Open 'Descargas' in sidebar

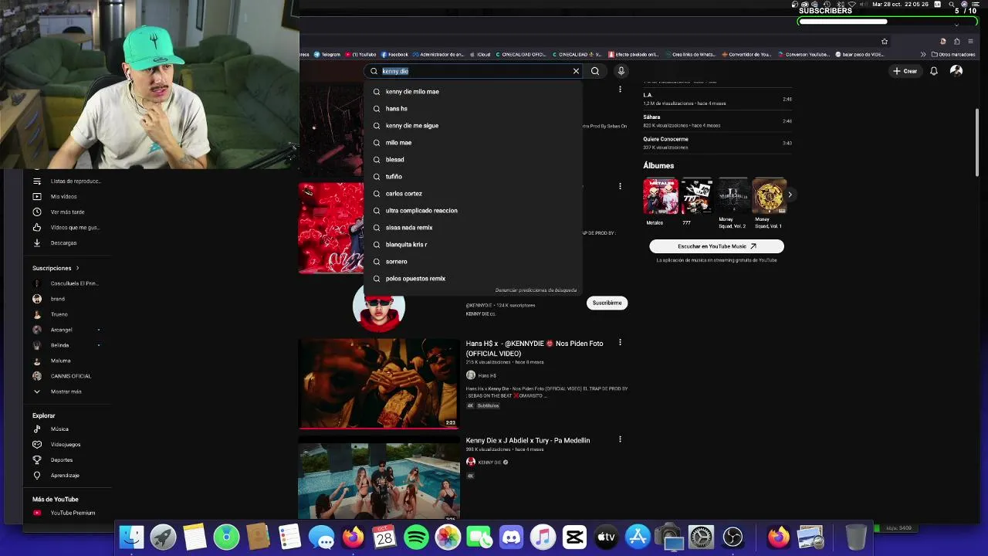(x=68, y=243)
